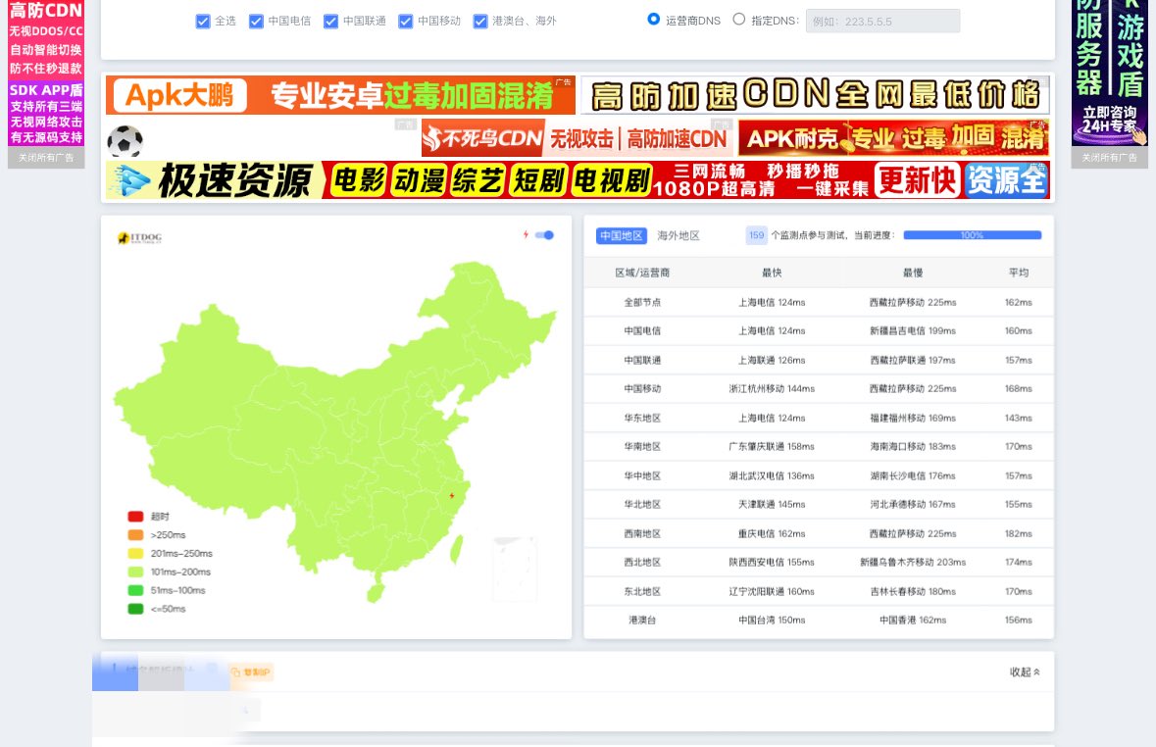Click the 更新快 button on the banner
This screenshot has width=1156, height=747.
[917, 180]
